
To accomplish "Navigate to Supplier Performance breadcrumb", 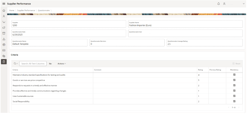I will (26, 11).
